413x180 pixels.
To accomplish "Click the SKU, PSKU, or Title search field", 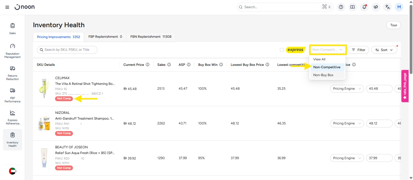I will coord(67,50).
